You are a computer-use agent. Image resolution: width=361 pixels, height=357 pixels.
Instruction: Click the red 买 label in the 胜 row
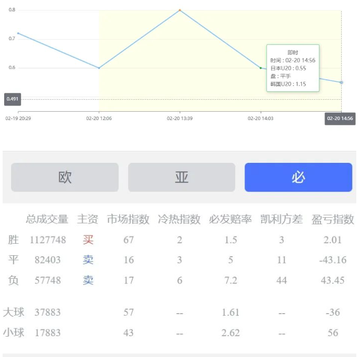pyautogui.click(x=88, y=240)
